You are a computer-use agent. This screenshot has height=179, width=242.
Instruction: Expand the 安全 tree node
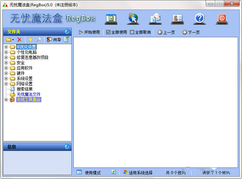[6, 63]
